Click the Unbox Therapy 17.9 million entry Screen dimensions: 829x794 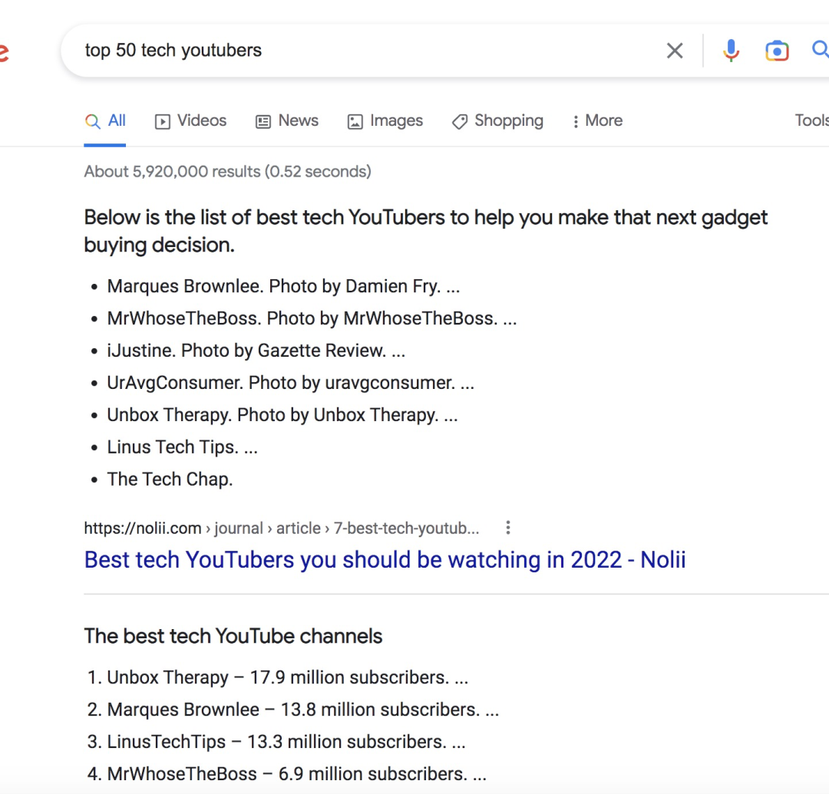pos(287,678)
